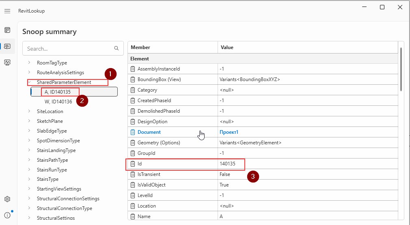This screenshot has height=225, width=410.
Task: Close the RevitLookup window
Action: tap(400, 7)
